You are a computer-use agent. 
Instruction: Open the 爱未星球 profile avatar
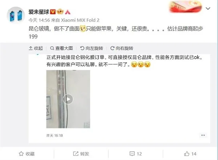[x=16, y=15]
